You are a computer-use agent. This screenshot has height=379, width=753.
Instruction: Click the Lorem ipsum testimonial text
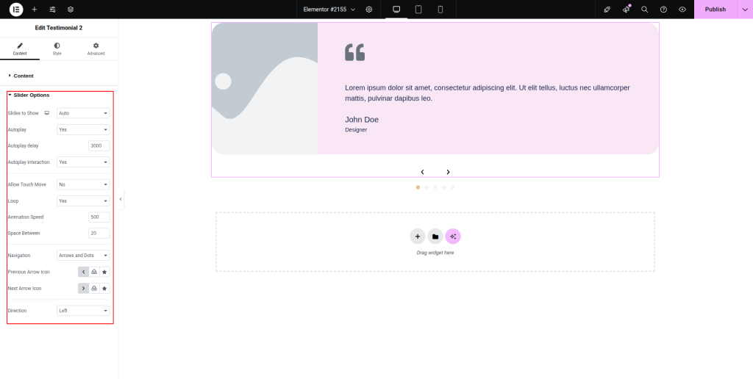point(488,93)
